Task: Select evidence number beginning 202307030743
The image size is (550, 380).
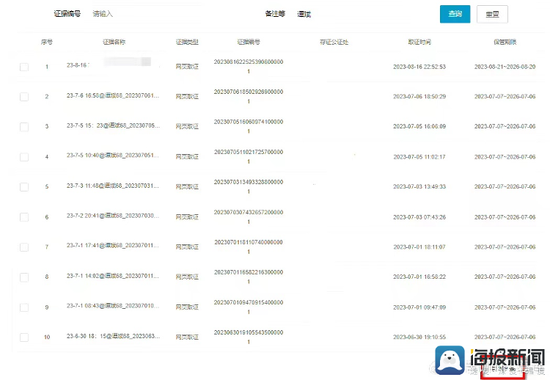Action: tap(249, 217)
